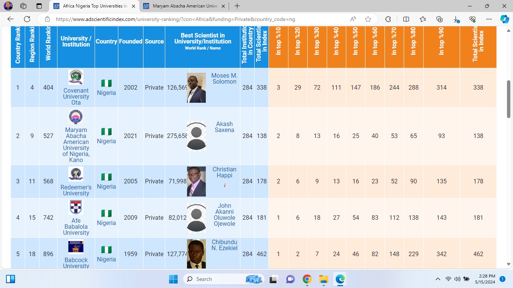Screen dimensions: 513x288
Task: Open File Explorer from the taskbar
Action: (x=323, y=279)
